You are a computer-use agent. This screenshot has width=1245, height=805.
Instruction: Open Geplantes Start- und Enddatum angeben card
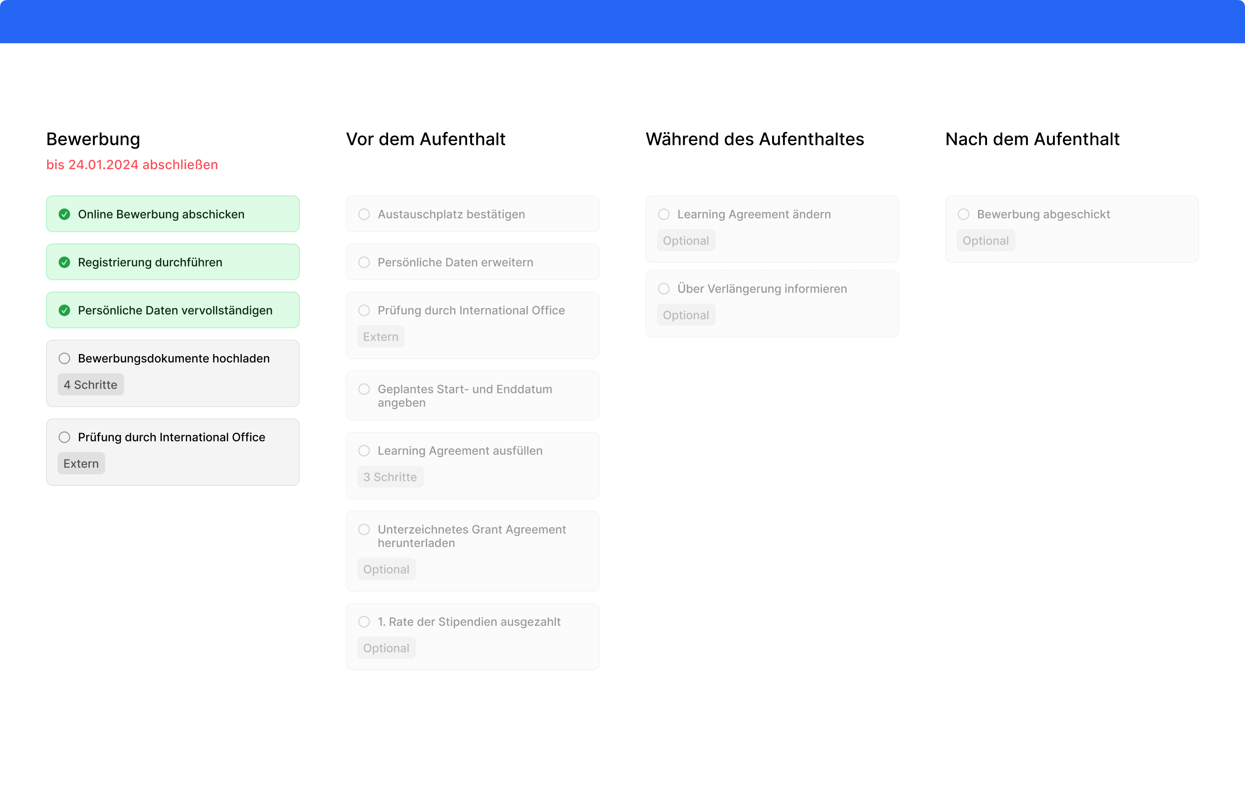(472, 396)
